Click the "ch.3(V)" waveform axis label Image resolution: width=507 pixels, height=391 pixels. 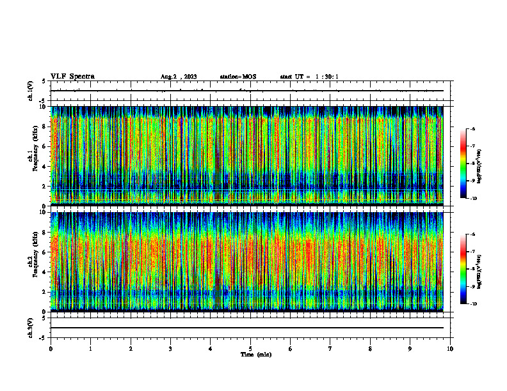[x=30, y=328]
